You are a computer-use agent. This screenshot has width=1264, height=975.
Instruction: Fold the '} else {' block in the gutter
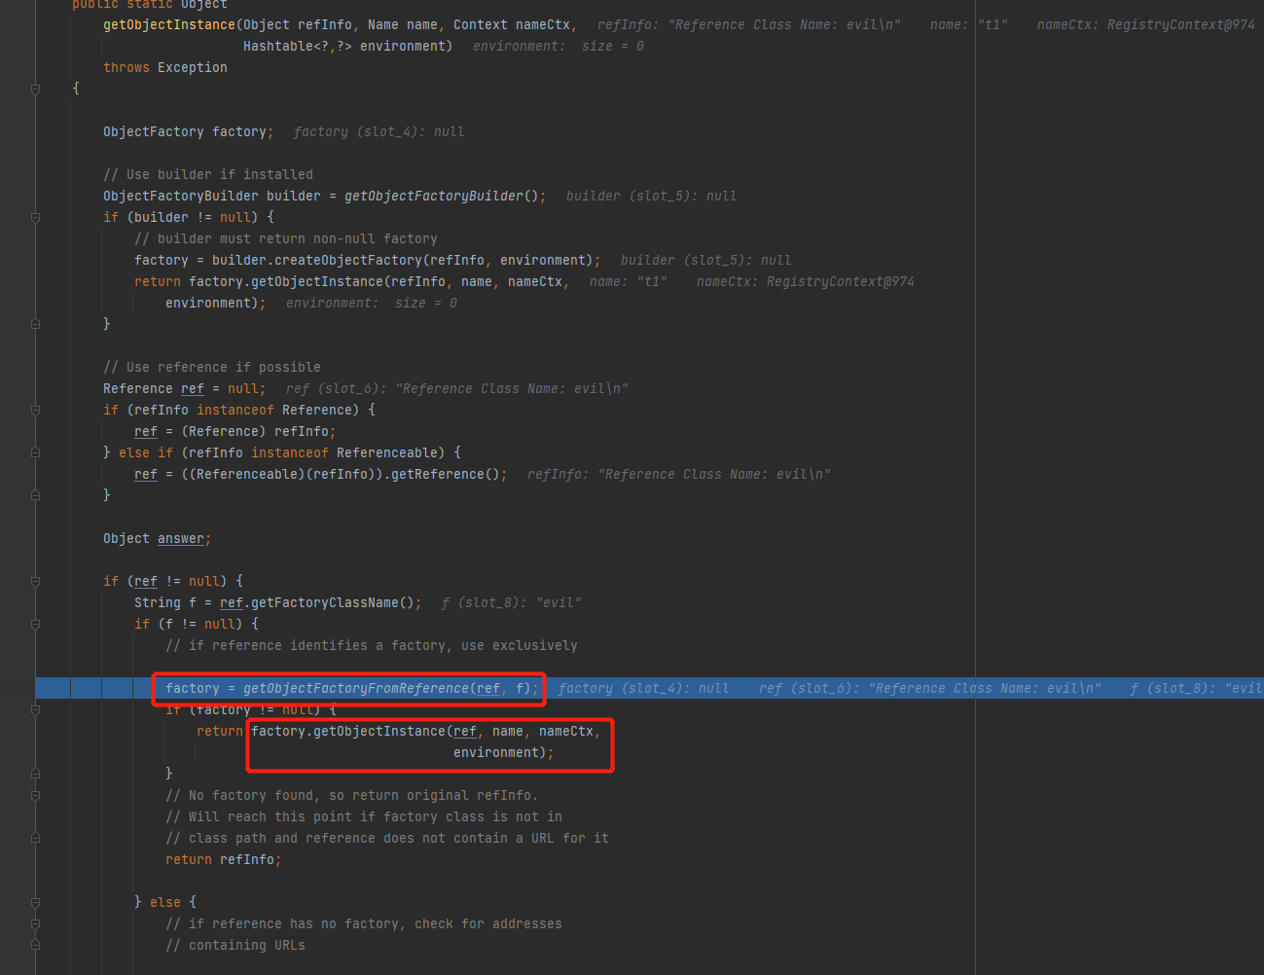pyautogui.click(x=36, y=902)
